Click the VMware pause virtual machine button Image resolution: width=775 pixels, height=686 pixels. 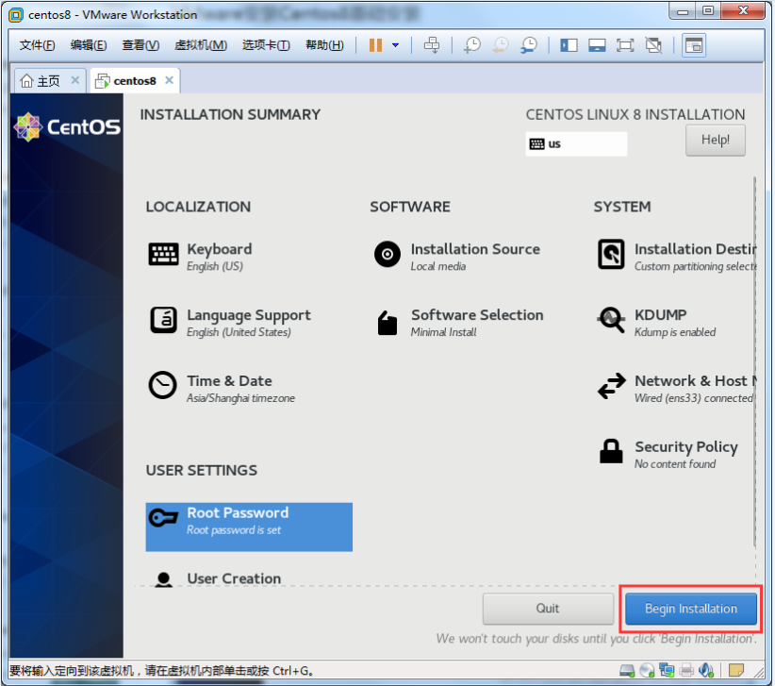pos(375,45)
